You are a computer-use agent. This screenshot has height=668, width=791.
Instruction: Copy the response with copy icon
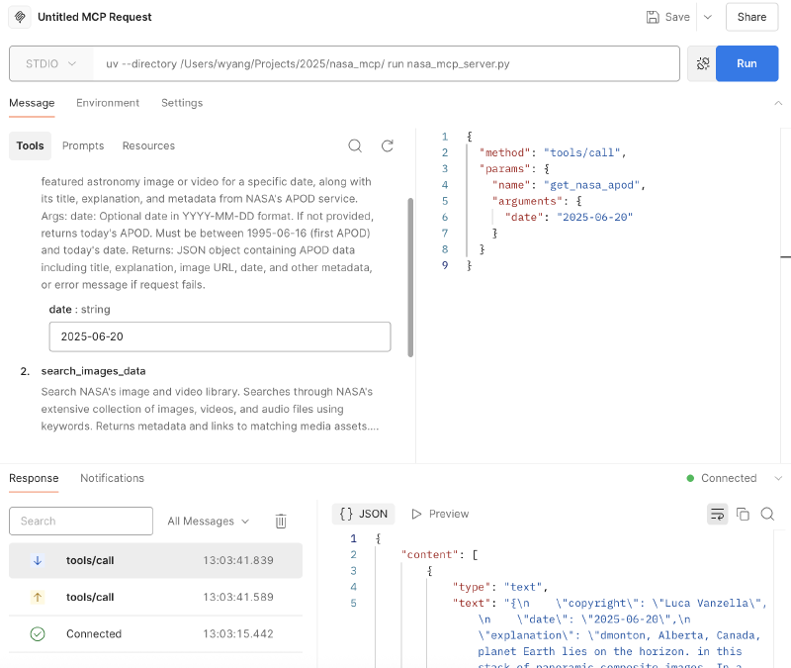(743, 514)
